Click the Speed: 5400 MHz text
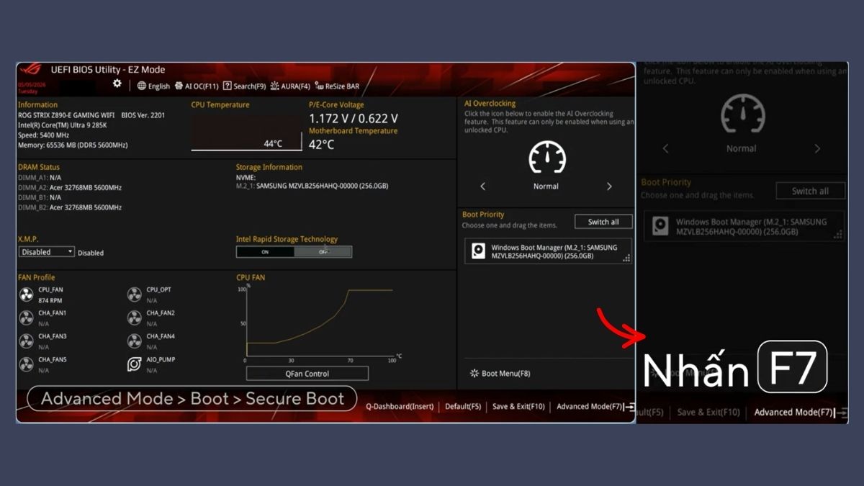The width and height of the screenshot is (864, 486). click(44, 135)
